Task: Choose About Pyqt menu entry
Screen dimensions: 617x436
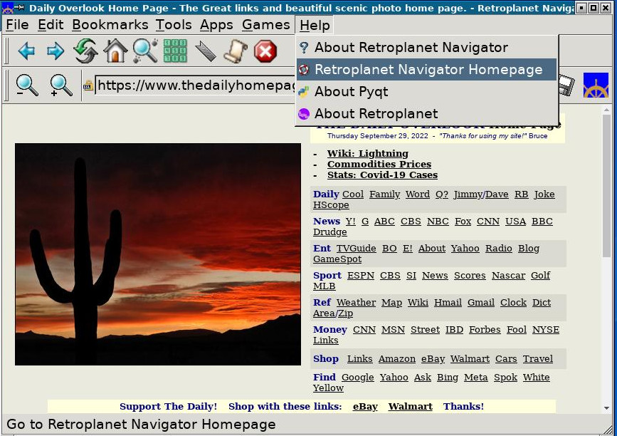Action: (426, 92)
